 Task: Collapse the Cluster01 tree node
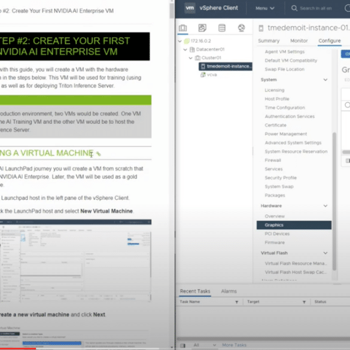(x=190, y=58)
